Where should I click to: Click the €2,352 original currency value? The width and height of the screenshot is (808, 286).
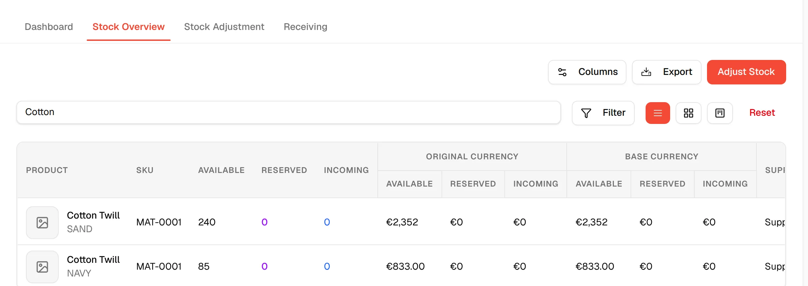(402, 222)
